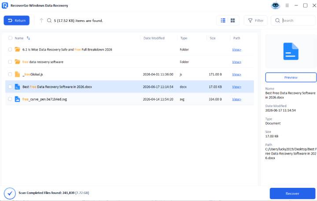Click the 334.00 B size cell
Image resolution: width=317 pixels, height=201 pixels.
coord(215,99)
